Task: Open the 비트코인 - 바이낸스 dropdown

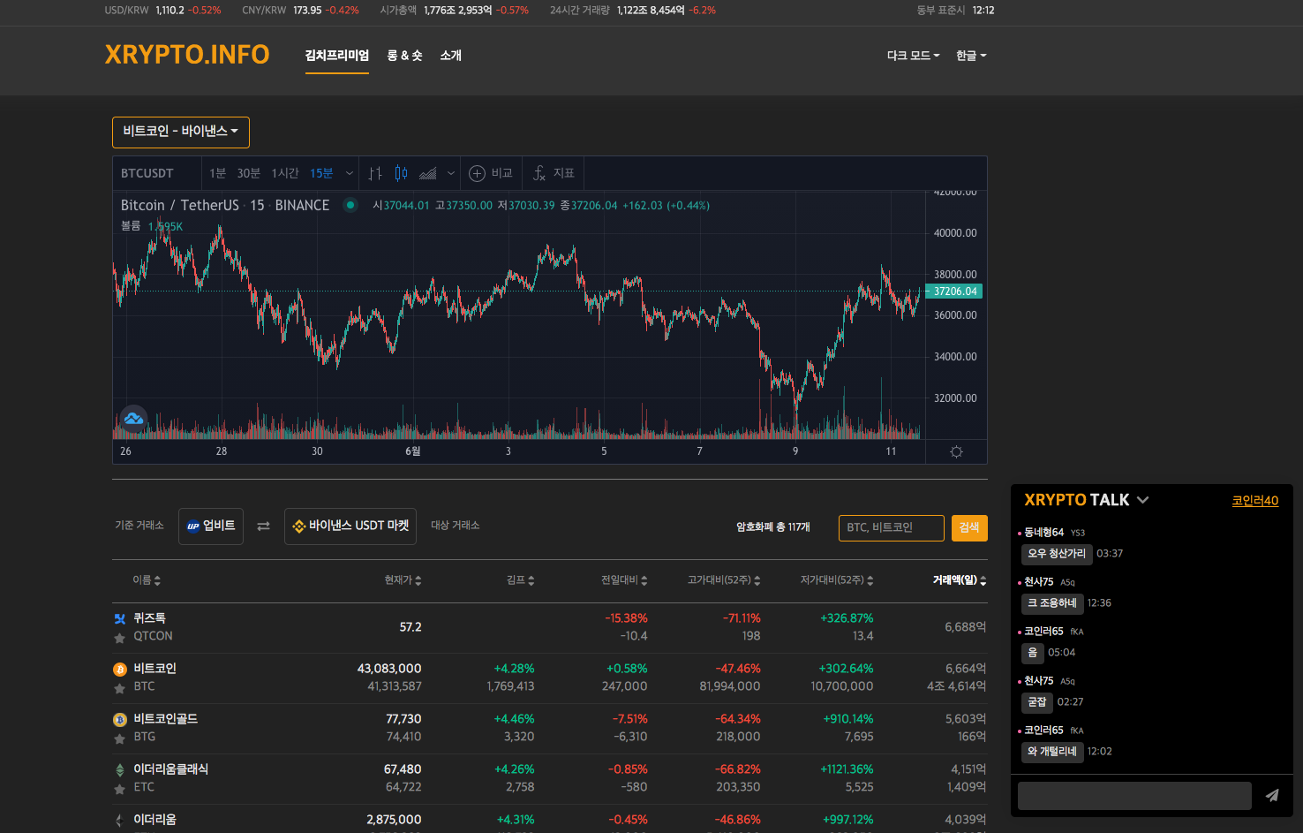Action: (181, 132)
